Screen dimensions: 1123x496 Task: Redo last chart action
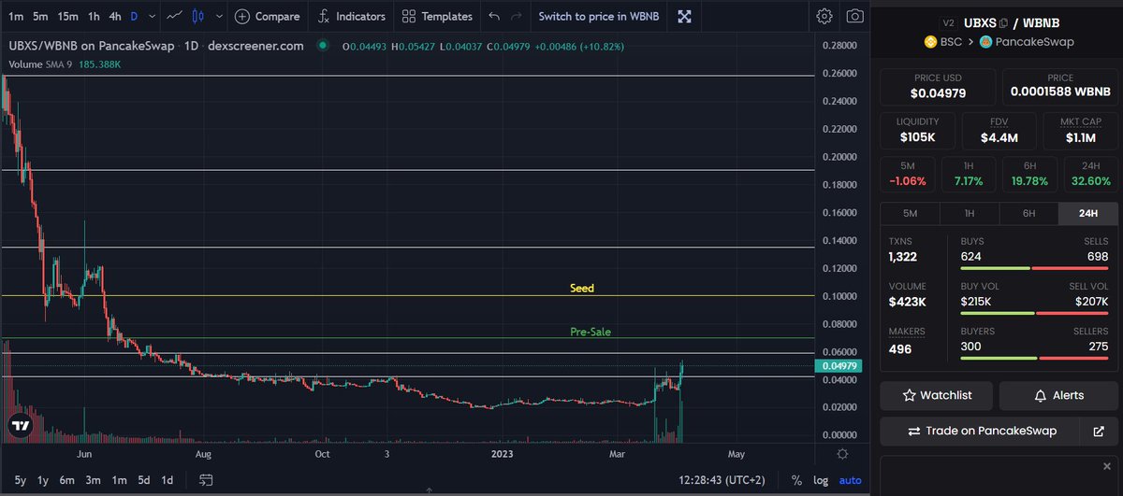[x=517, y=16]
